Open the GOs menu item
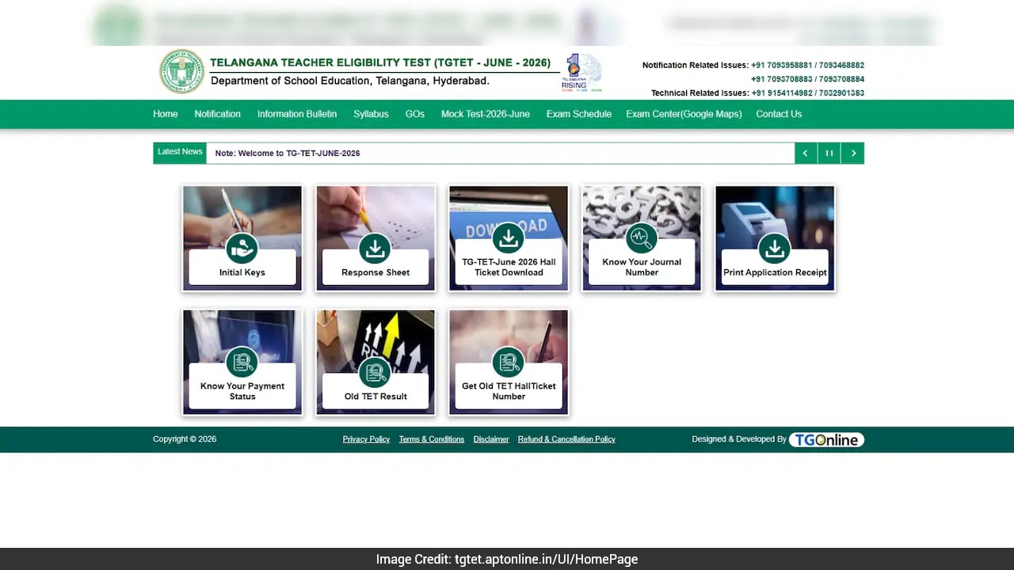Viewport: 1014px width, 570px height. coord(415,114)
